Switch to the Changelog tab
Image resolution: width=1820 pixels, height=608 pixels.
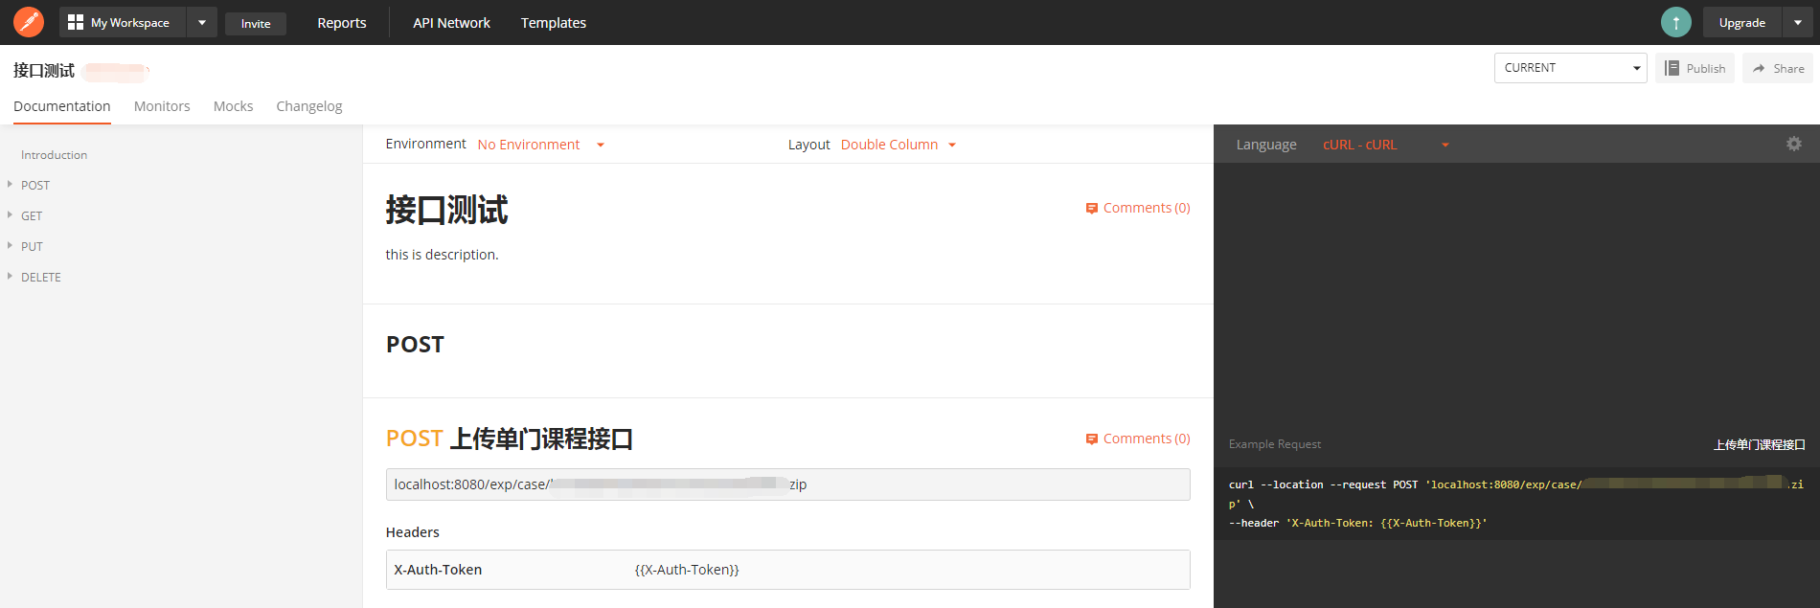[308, 106]
